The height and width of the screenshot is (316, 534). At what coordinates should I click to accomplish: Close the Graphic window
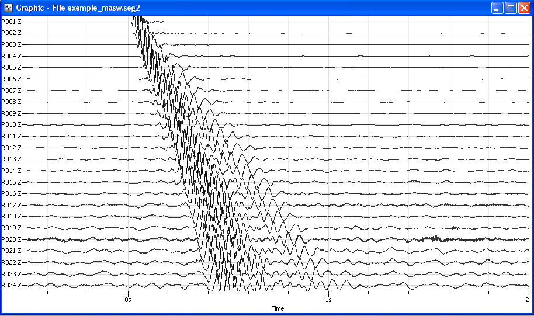(523, 8)
